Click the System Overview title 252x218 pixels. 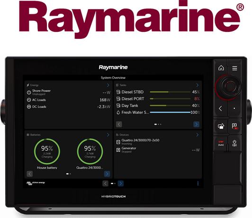113,78
